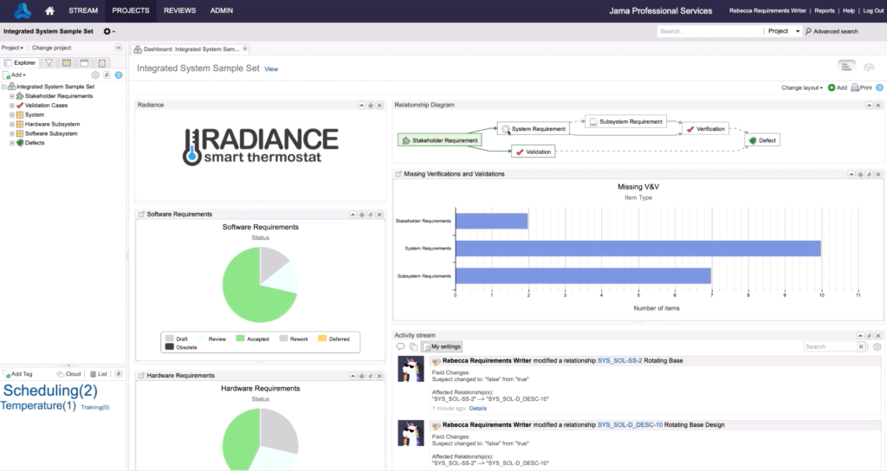This screenshot has width=887, height=471.
Task: Click the Activity stream settings gear
Action: click(x=877, y=347)
